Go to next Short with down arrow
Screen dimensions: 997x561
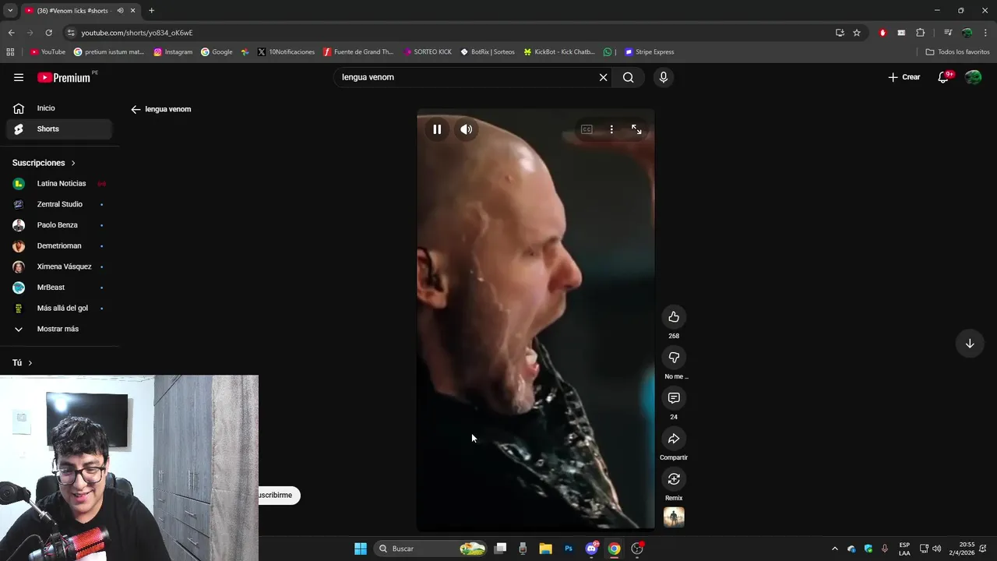tap(970, 344)
